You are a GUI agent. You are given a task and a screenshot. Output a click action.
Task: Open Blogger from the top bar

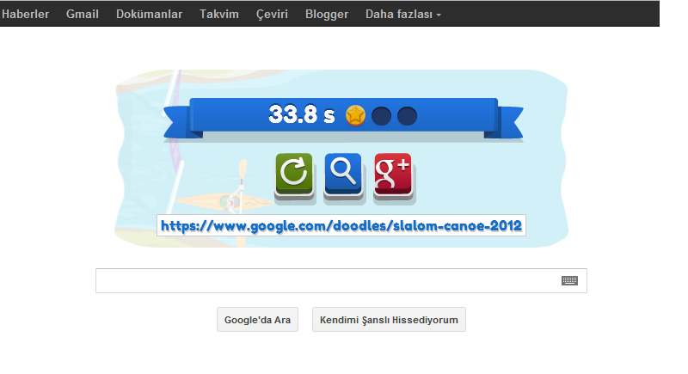tap(327, 14)
